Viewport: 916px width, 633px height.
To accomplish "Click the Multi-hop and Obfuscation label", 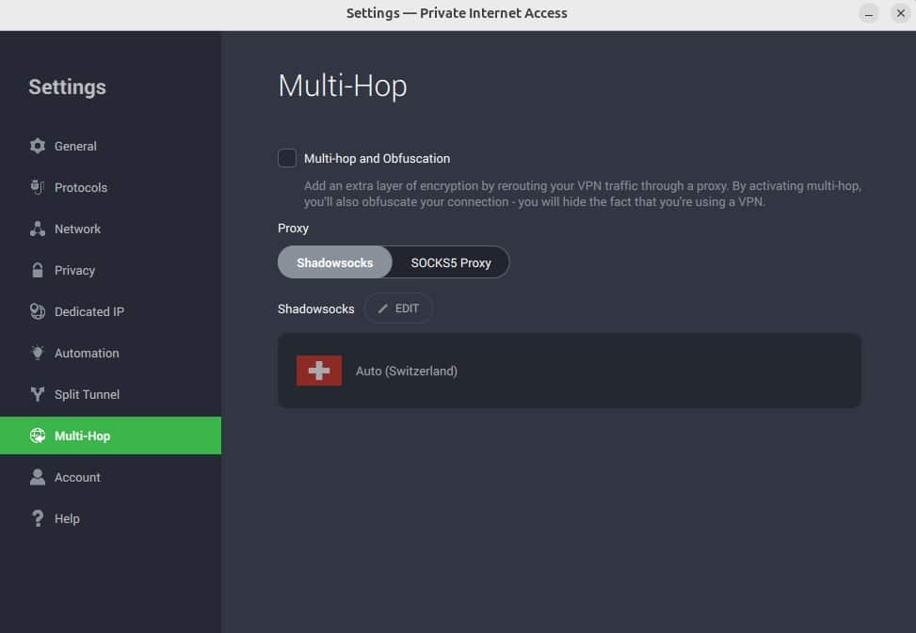I will [377, 159].
